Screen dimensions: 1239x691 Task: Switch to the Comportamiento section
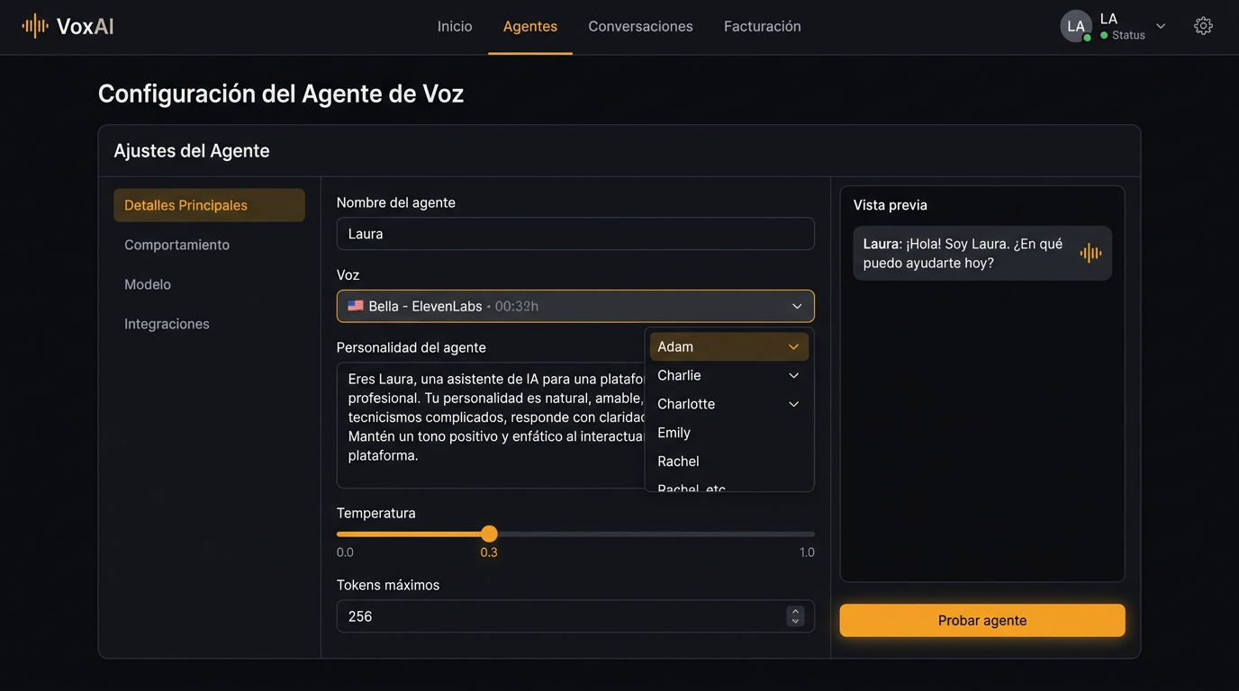point(176,245)
